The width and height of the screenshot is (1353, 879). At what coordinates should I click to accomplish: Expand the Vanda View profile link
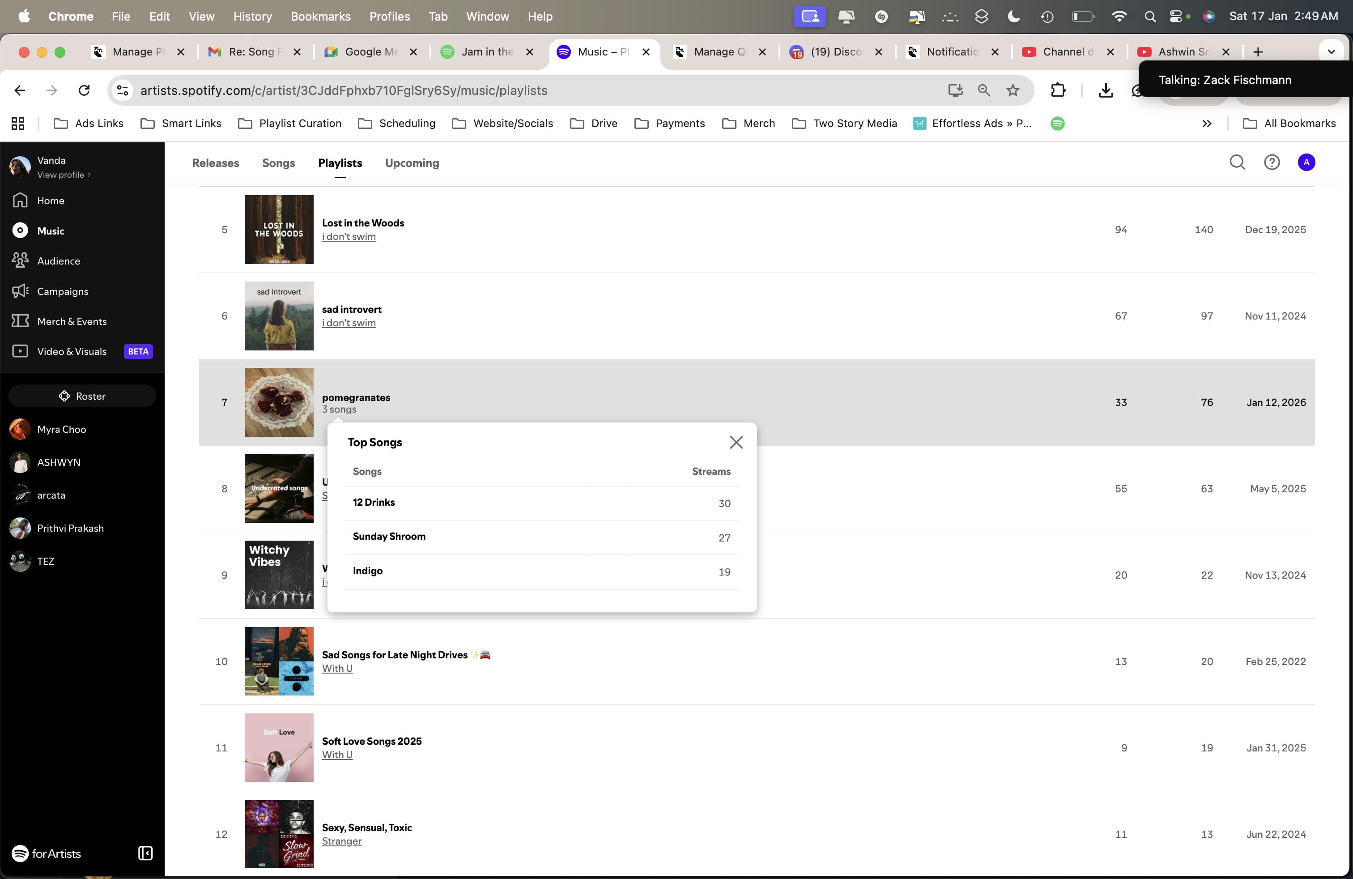click(x=63, y=175)
